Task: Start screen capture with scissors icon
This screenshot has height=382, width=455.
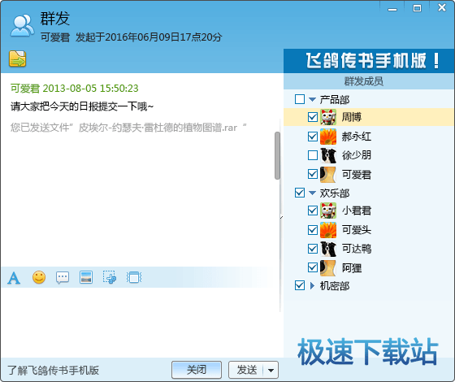Action: click(x=110, y=277)
